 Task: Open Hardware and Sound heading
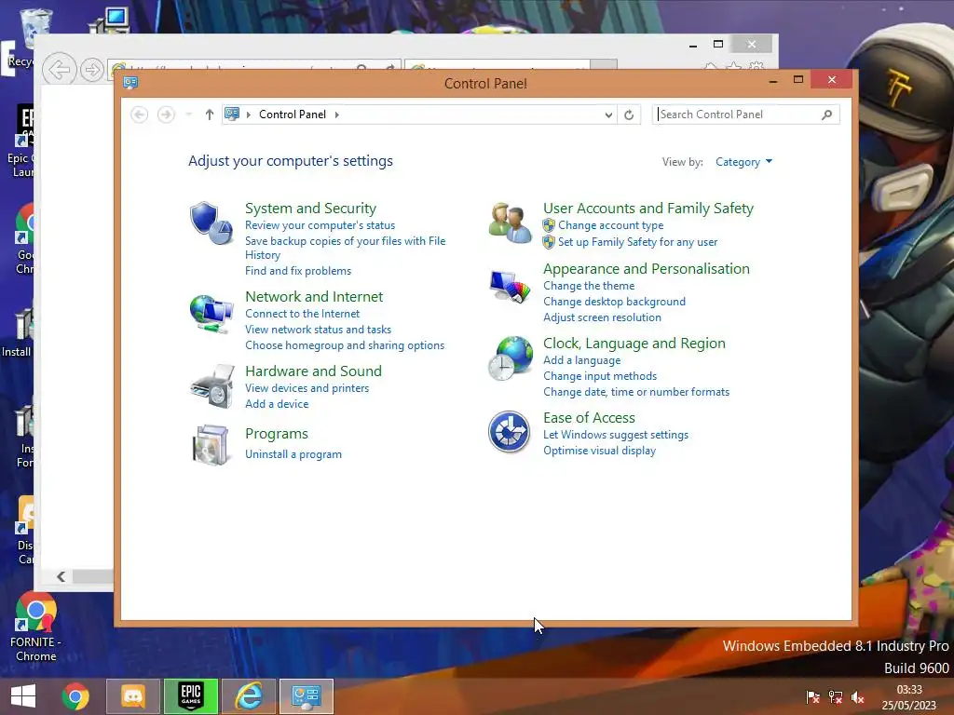[313, 371]
